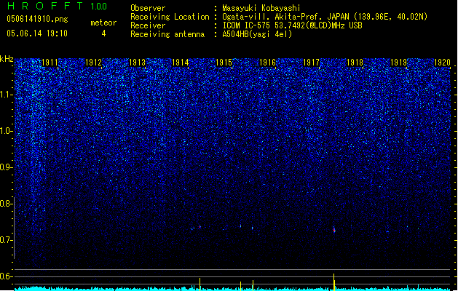The image size is (458, 291).
Task: Click the 1916 time marker
Action: (267, 63)
